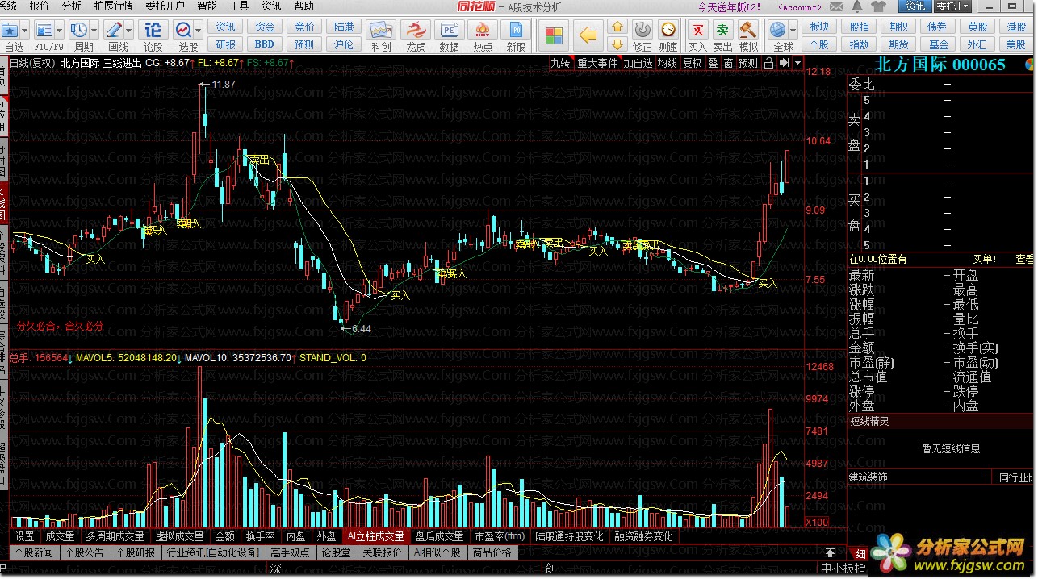Expand the 周期 period dropdown arrow
1038x579 pixels.
click(94, 30)
